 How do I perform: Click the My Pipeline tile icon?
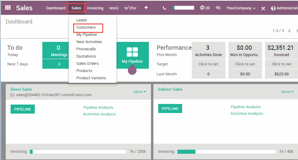(132, 52)
